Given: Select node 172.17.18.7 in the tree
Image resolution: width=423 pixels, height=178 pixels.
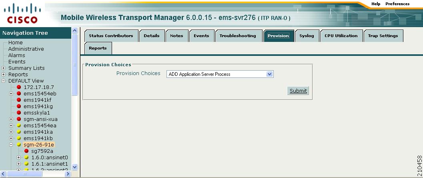Looking at the screenshot, I should pyautogui.click(x=39, y=87).
